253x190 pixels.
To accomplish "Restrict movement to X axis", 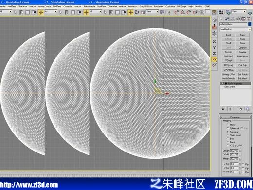I will coord(214,42).
